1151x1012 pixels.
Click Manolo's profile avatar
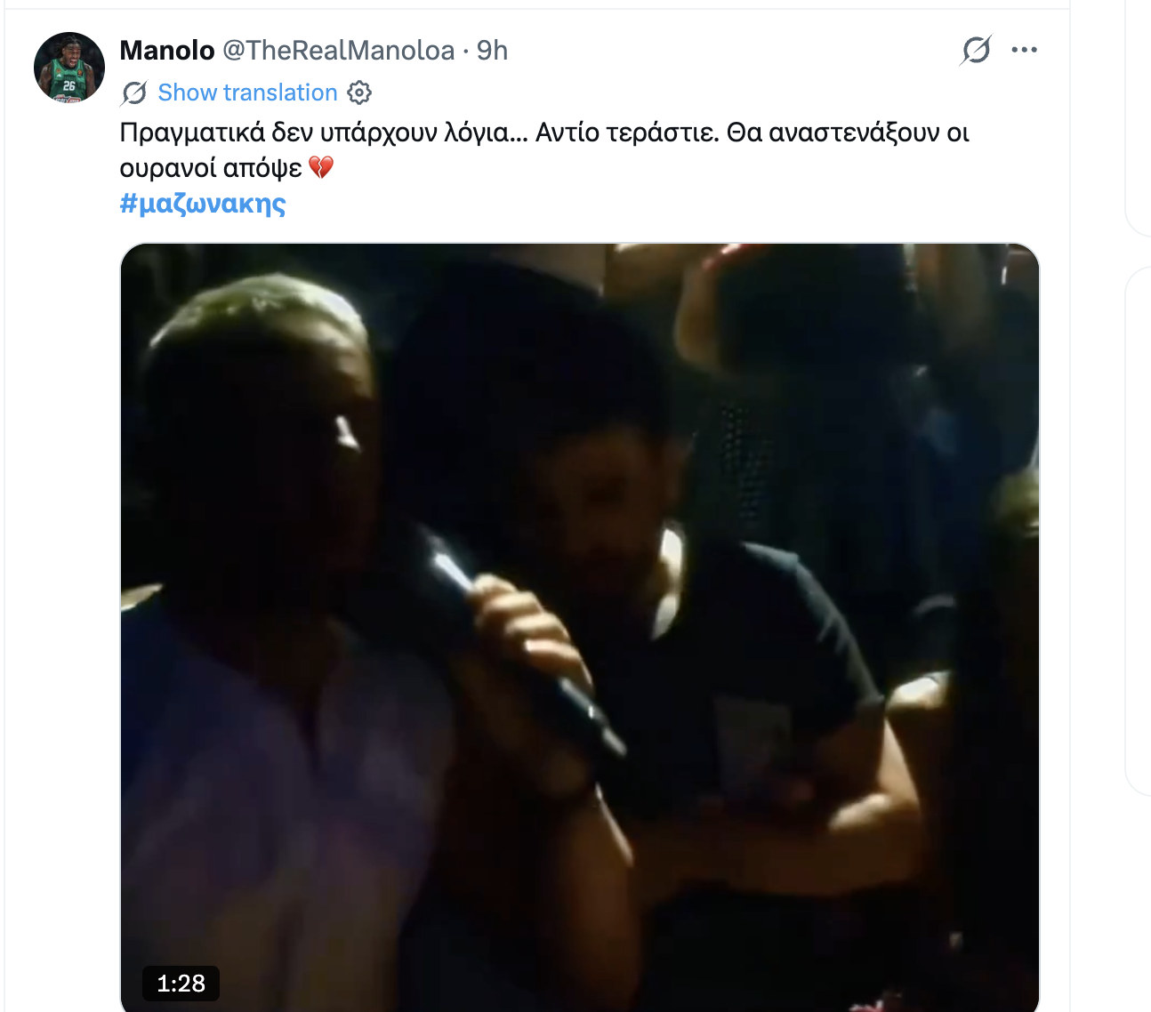[x=69, y=68]
